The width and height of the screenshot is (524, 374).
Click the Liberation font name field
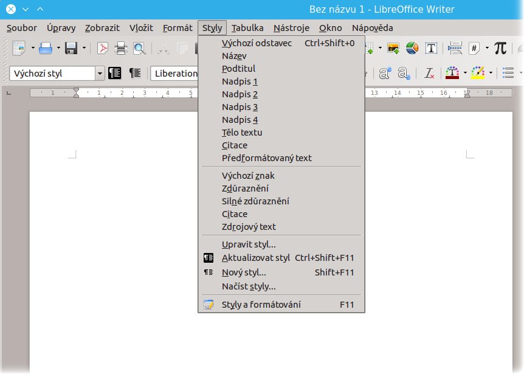174,74
